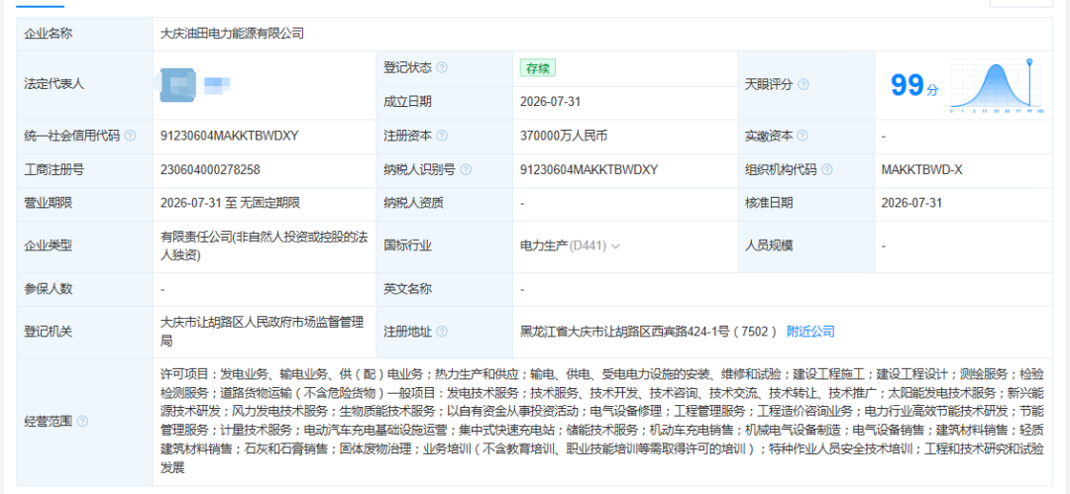Image resolution: width=1070 pixels, height=494 pixels.
Task: Open help icon beside 登记状态
Action: (442, 67)
